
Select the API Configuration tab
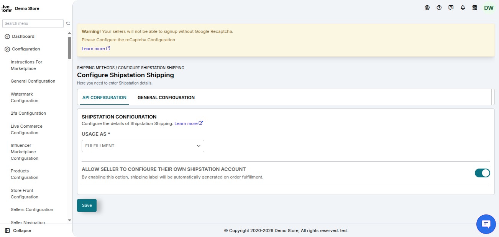tap(104, 97)
